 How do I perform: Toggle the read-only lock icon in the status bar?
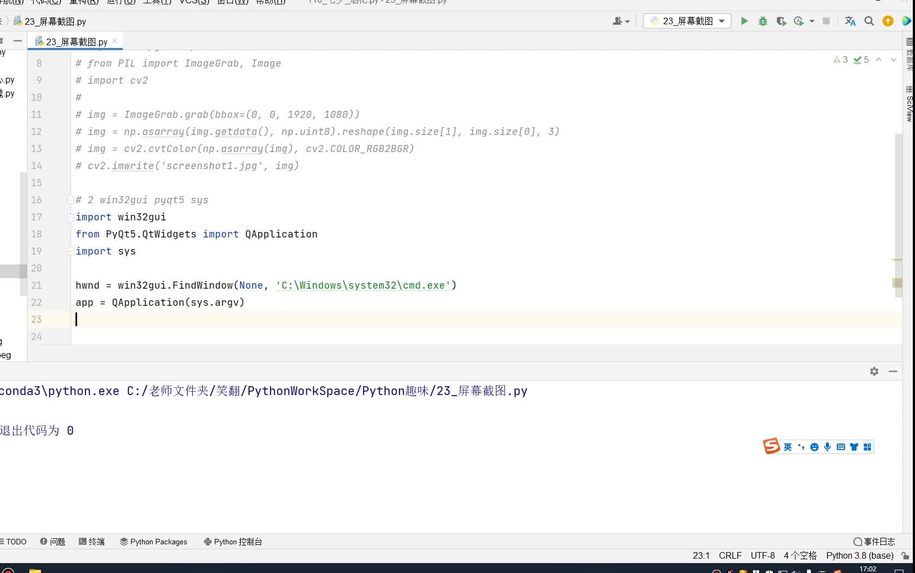pyautogui.click(x=905, y=555)
